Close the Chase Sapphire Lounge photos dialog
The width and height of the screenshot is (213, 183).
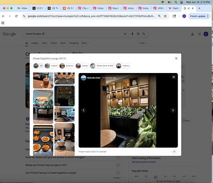pyautogui.click(x=176, y=58)
